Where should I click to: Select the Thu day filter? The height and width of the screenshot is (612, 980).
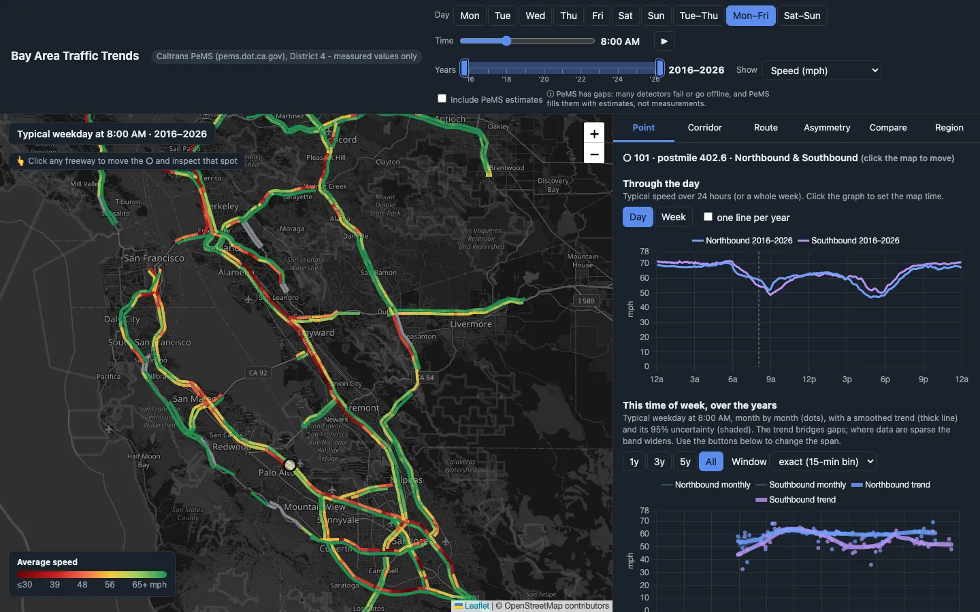[x=569, y=16]
